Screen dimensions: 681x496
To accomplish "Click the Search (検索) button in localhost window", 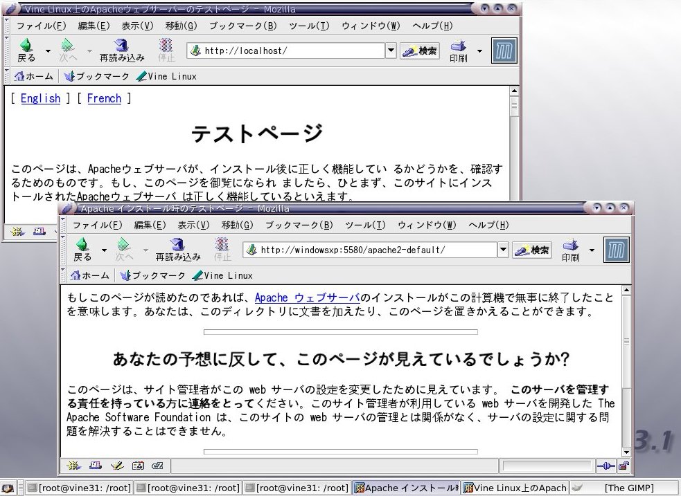I will tap(420, 50).
